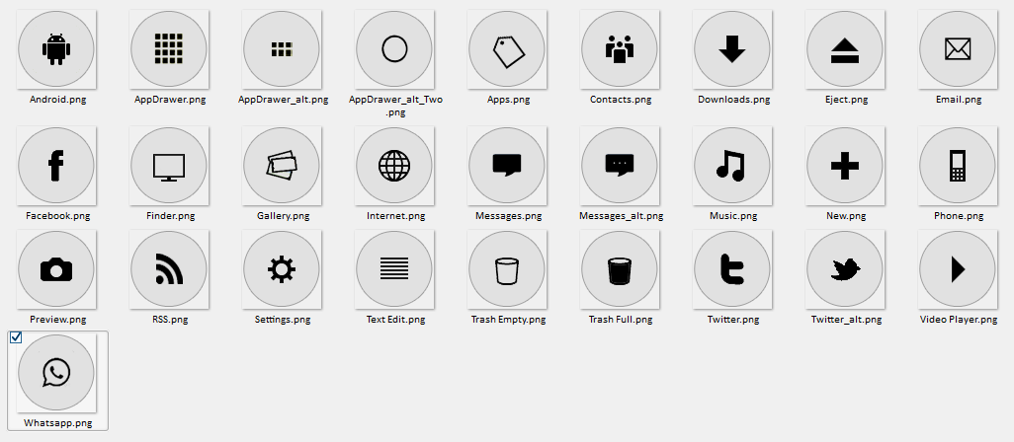Click the Whatsapp.png file name
Image resolution: width=1014 pixels, height=442 pixels.
pyautogui.click(x=57, y=423)
